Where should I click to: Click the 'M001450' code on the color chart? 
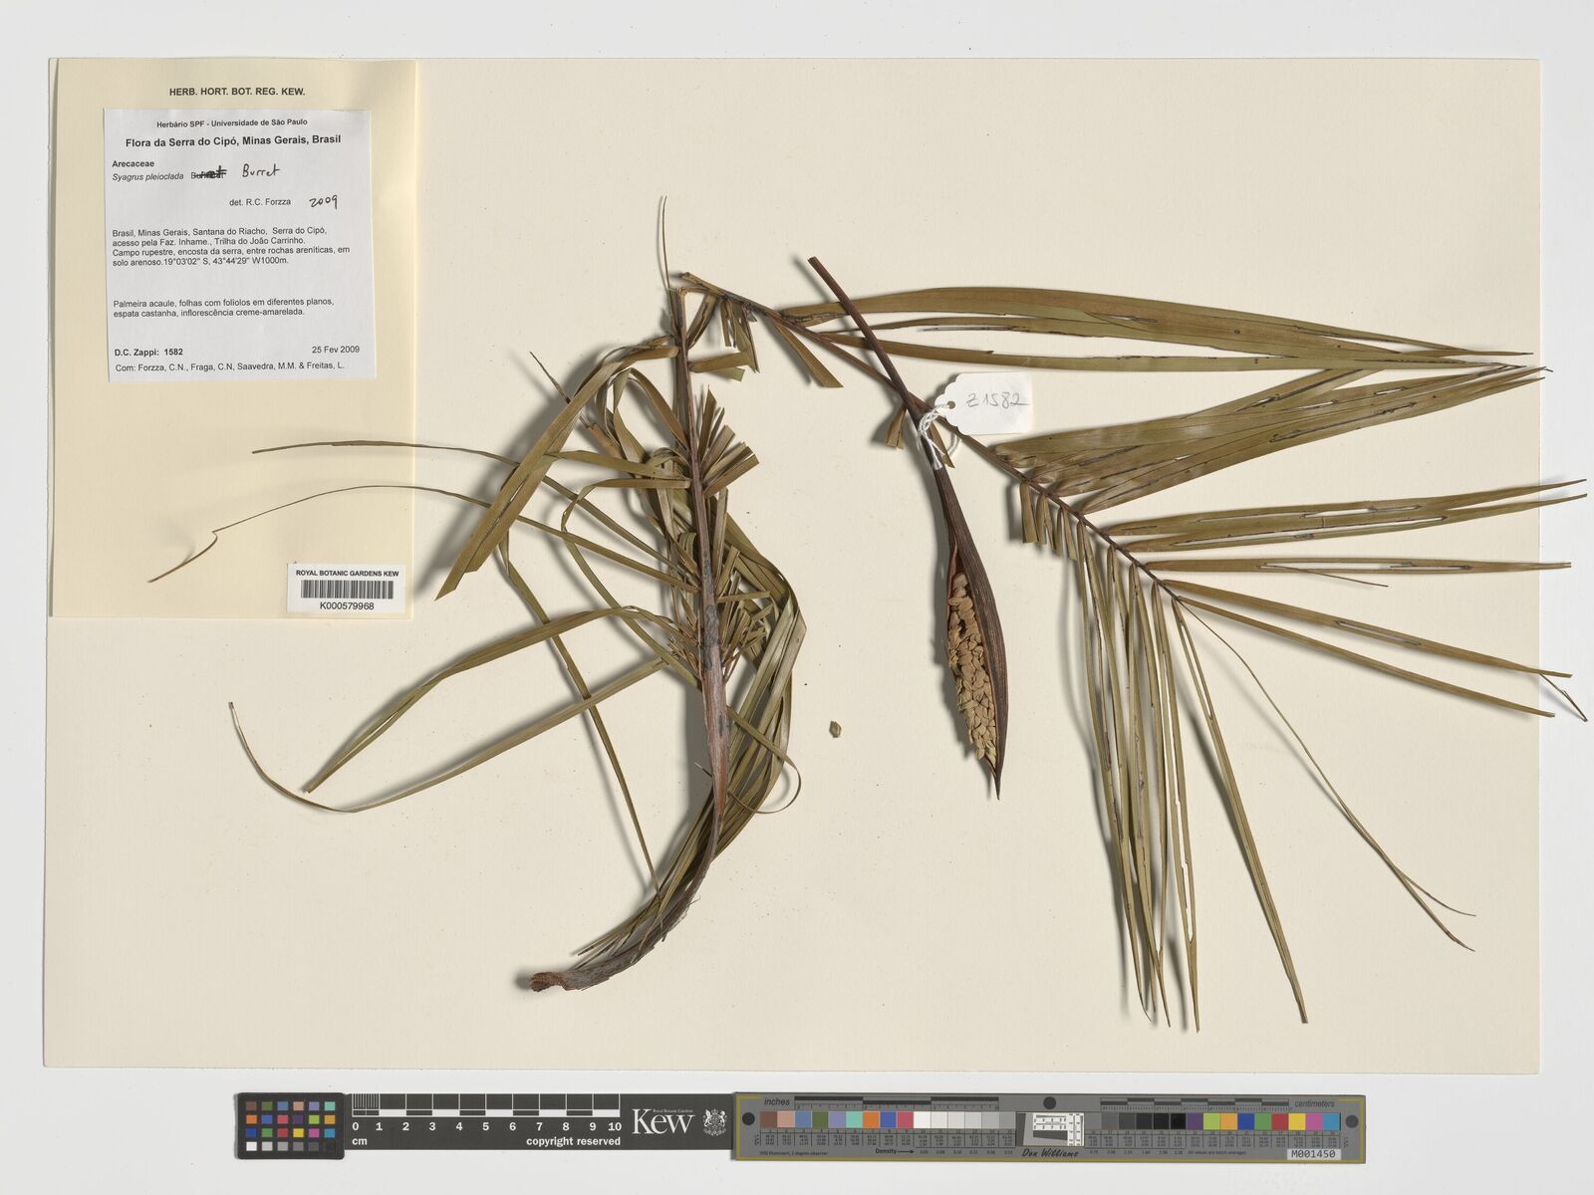1313,1153
